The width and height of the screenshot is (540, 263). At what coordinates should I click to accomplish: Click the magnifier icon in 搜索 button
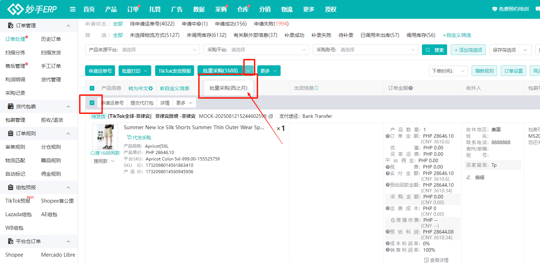[x=428, y=50]
